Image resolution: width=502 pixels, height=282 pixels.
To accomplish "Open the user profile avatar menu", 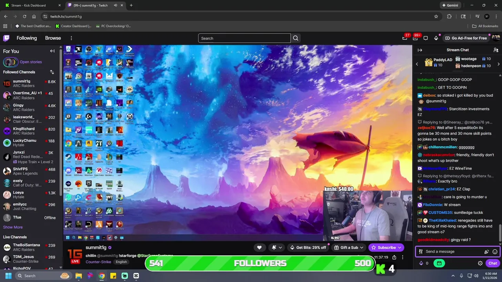I will tap(496, 38).
